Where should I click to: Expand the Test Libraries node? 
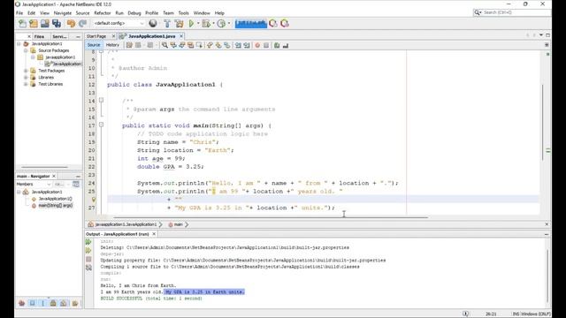point(26,84)
